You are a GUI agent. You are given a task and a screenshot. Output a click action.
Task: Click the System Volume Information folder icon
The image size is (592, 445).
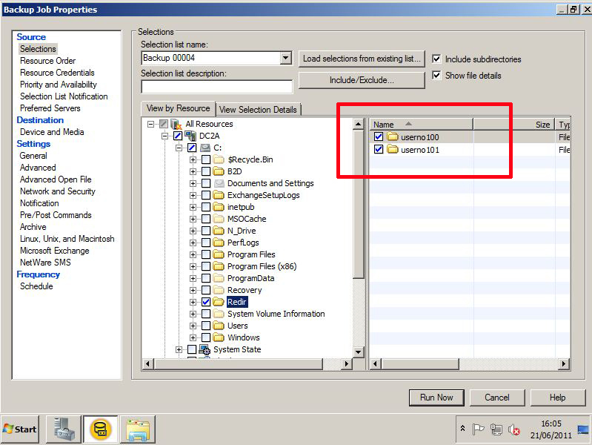(219, 314)
